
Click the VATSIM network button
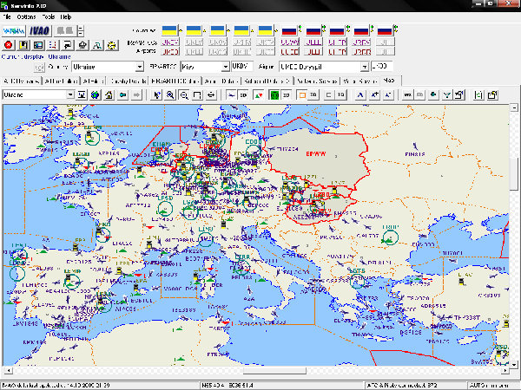point(13,31)
